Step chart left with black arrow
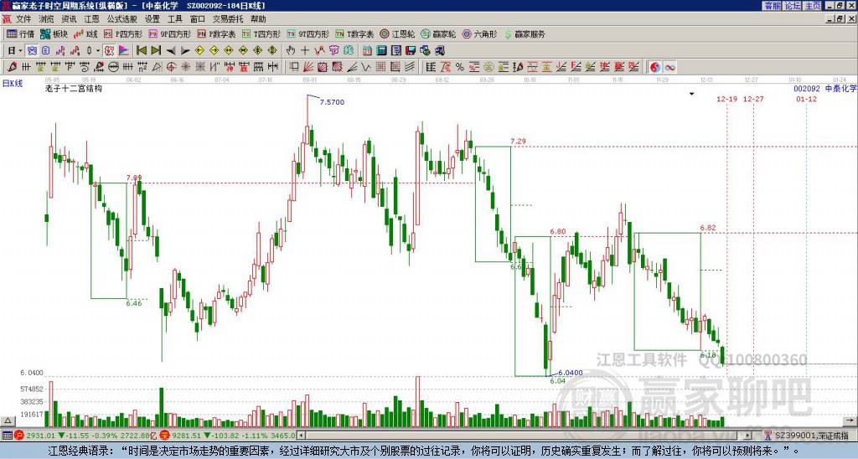 click(171, 51)
